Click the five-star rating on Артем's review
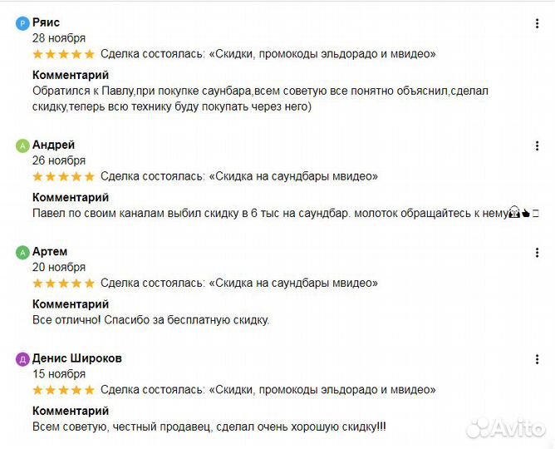This screenshot has height=449, width=555. (63, 283)
